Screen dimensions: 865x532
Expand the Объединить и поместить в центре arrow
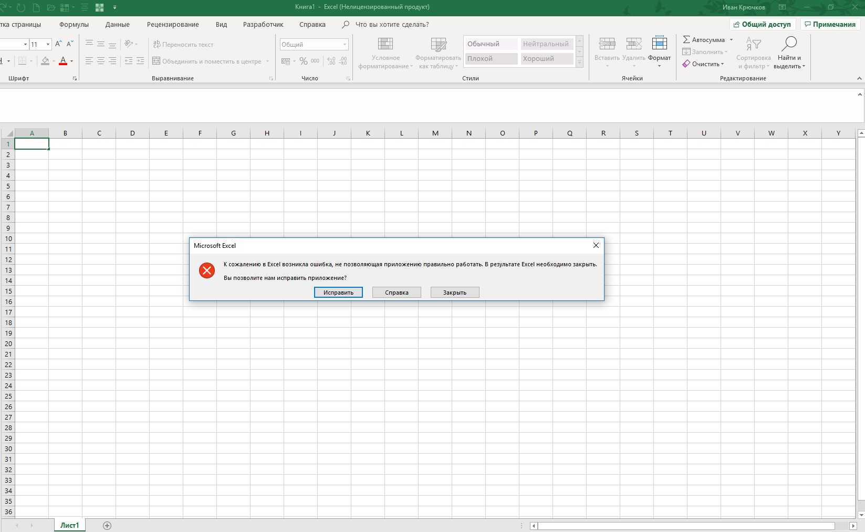(267, 61)
